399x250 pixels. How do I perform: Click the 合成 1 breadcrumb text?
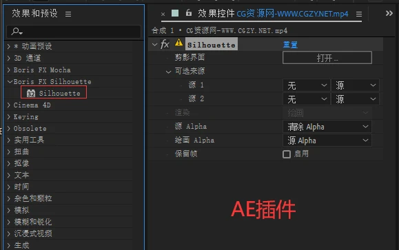pyautogui.click(x=163, y=31)
